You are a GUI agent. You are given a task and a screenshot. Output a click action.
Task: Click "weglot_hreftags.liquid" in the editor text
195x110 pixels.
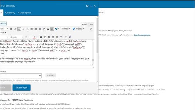(76, 41)
